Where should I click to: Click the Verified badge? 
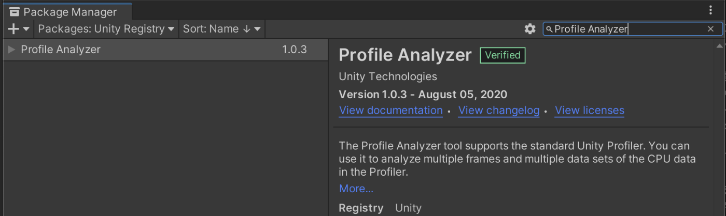click(x=502, y=55)
